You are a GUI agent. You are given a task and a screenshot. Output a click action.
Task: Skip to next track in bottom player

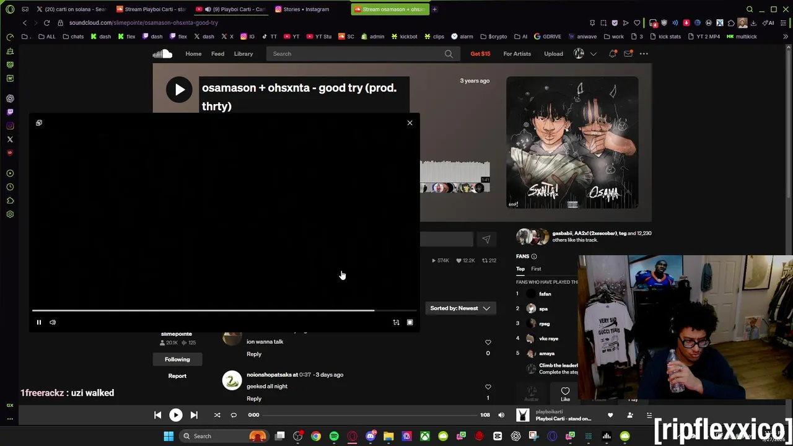(194, 415)
